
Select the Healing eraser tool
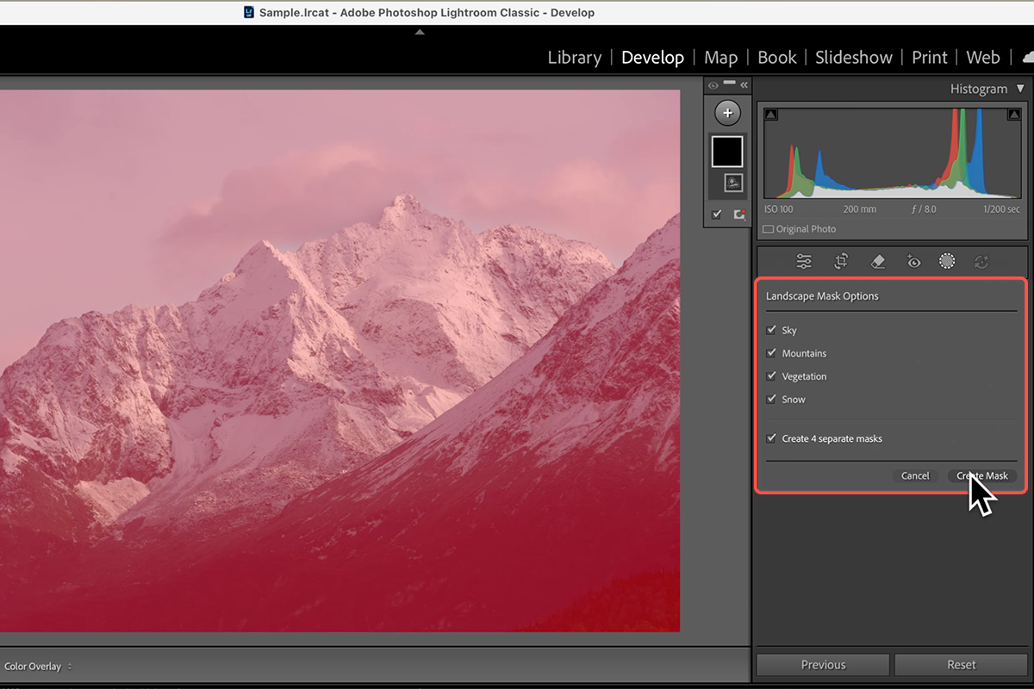pos(877,261)
